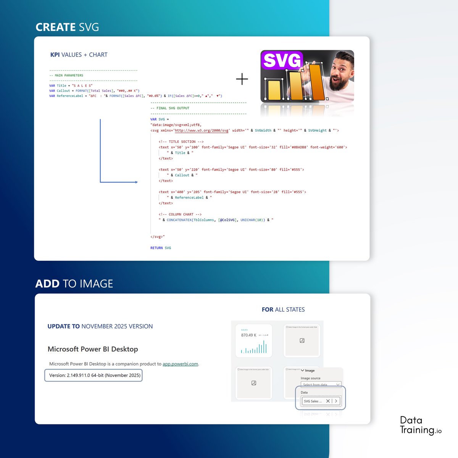Click the TITLE SECTION comment line
The height and width of the screenshot is (458, 458).
click(181, 142)
